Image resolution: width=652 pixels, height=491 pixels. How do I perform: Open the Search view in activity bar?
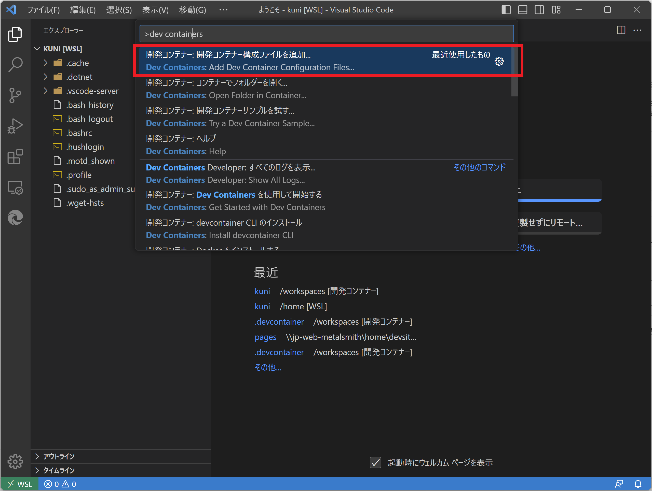pyautogui.click(x=15, y=65)
